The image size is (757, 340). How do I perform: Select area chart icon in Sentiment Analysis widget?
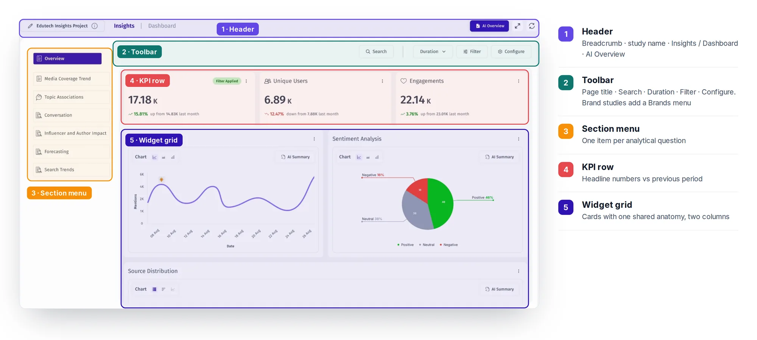(x=368, y=157)
